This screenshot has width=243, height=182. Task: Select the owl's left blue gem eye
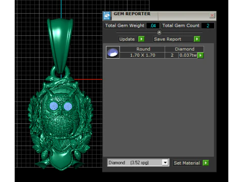coord(54,106)
